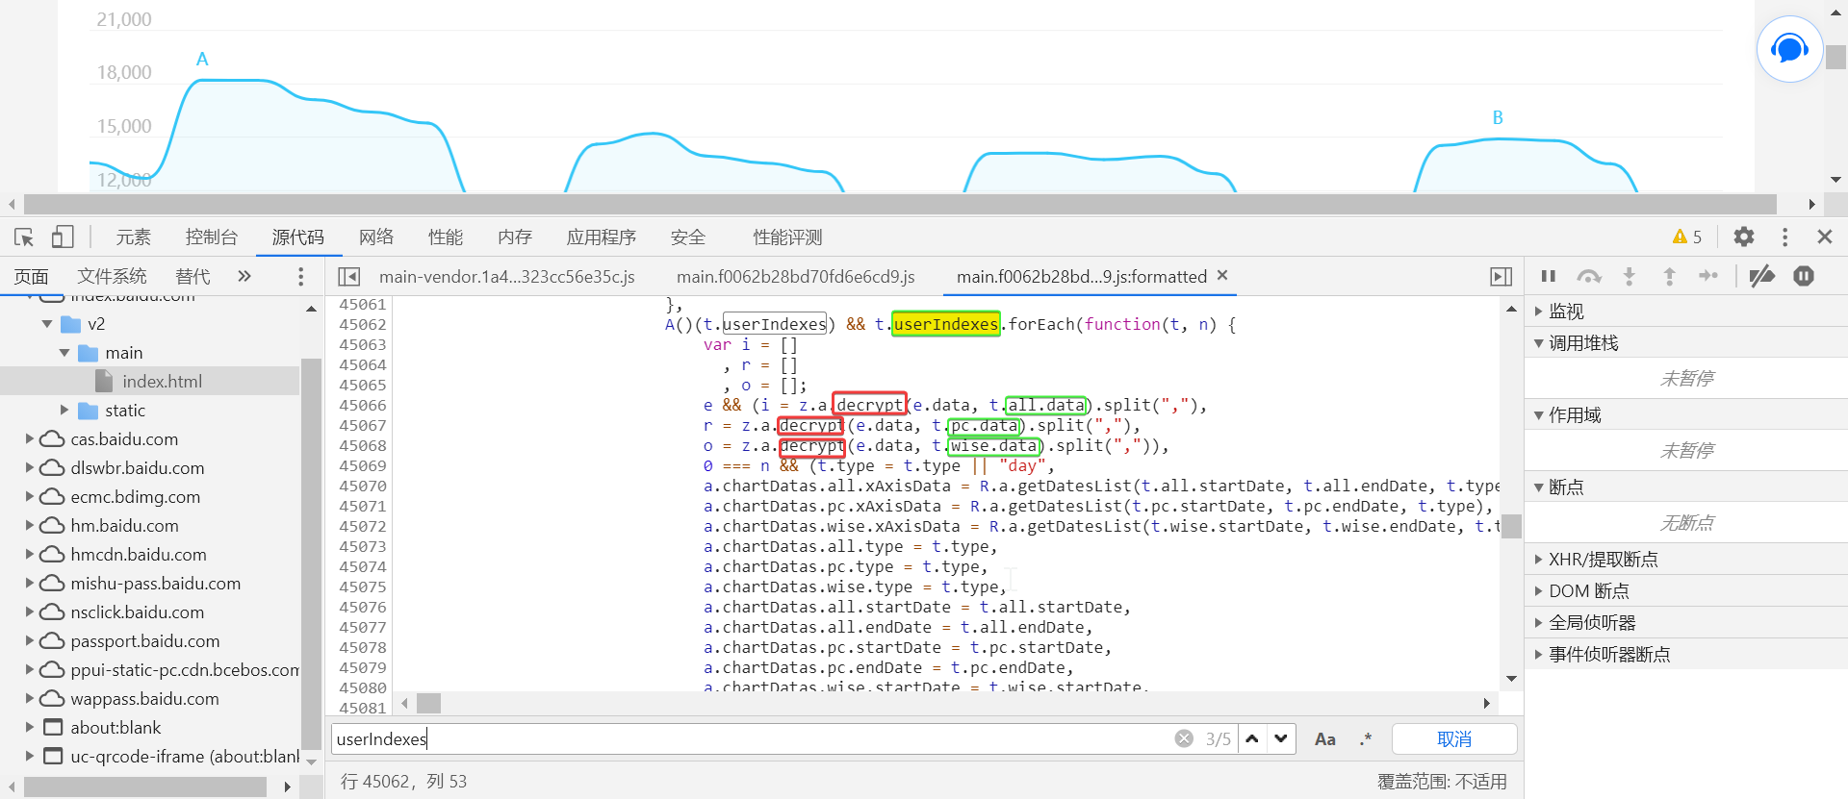Screen dimensions: 1848x799
Task: Select the 替代 overrides navigator tab
Action: [192, 277]
